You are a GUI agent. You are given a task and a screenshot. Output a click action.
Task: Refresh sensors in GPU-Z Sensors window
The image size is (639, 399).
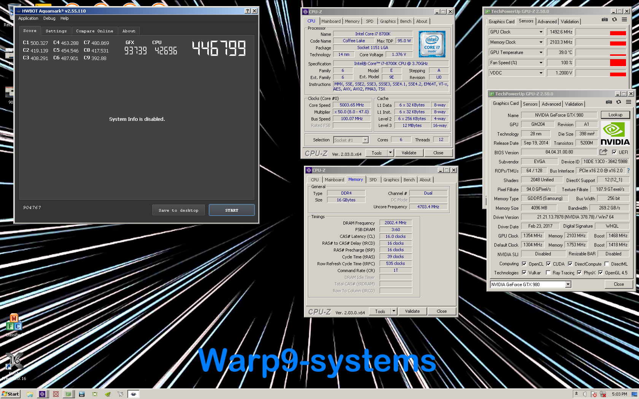pyautogui.click(x=614, y=20)
